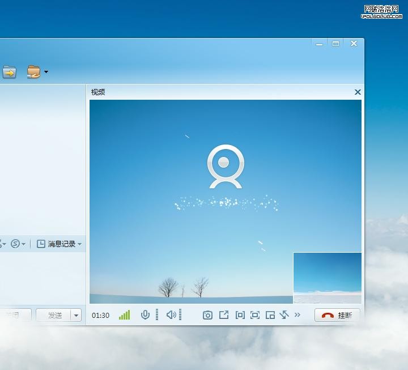This screenshot has height=370, width=408.
Task: Mute the speaker volume
Action: pos(171,315)
